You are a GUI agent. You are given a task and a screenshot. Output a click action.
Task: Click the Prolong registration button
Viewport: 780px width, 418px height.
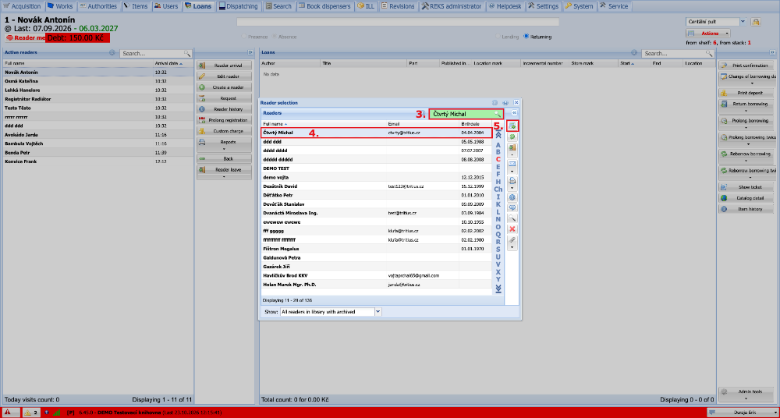point(224,120)
